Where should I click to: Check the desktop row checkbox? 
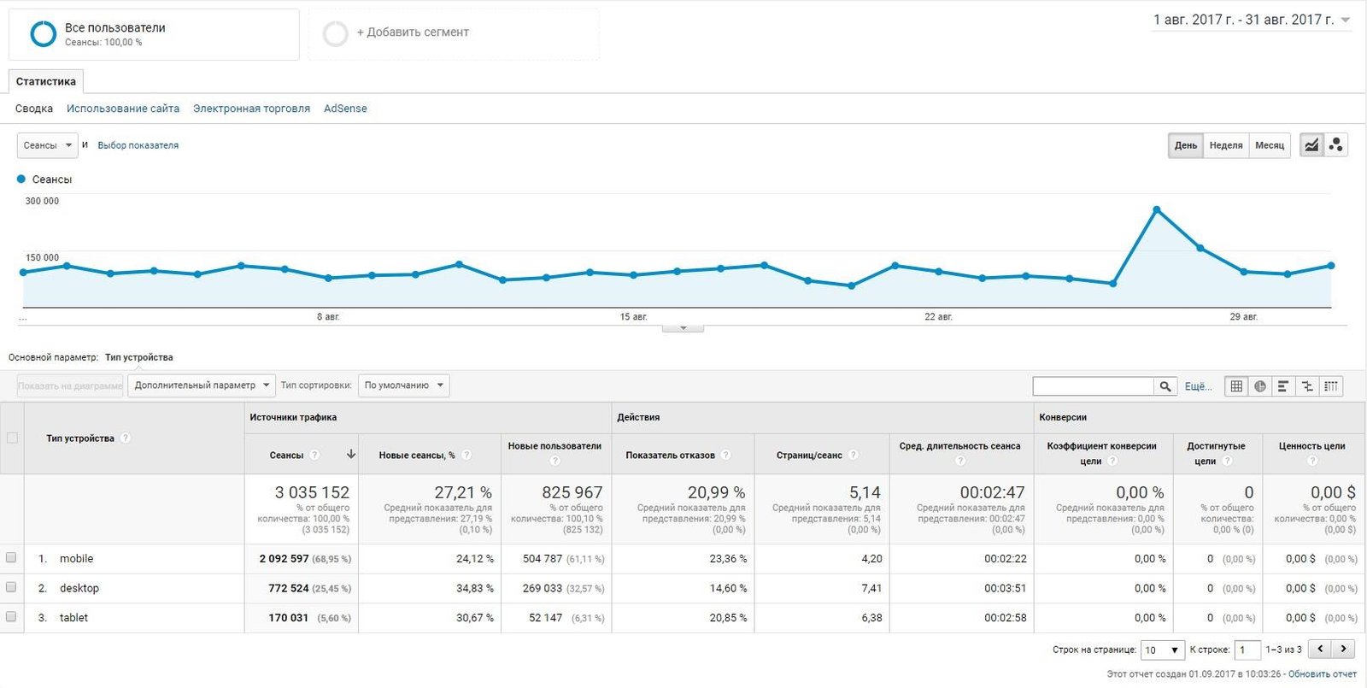point(11,587)
